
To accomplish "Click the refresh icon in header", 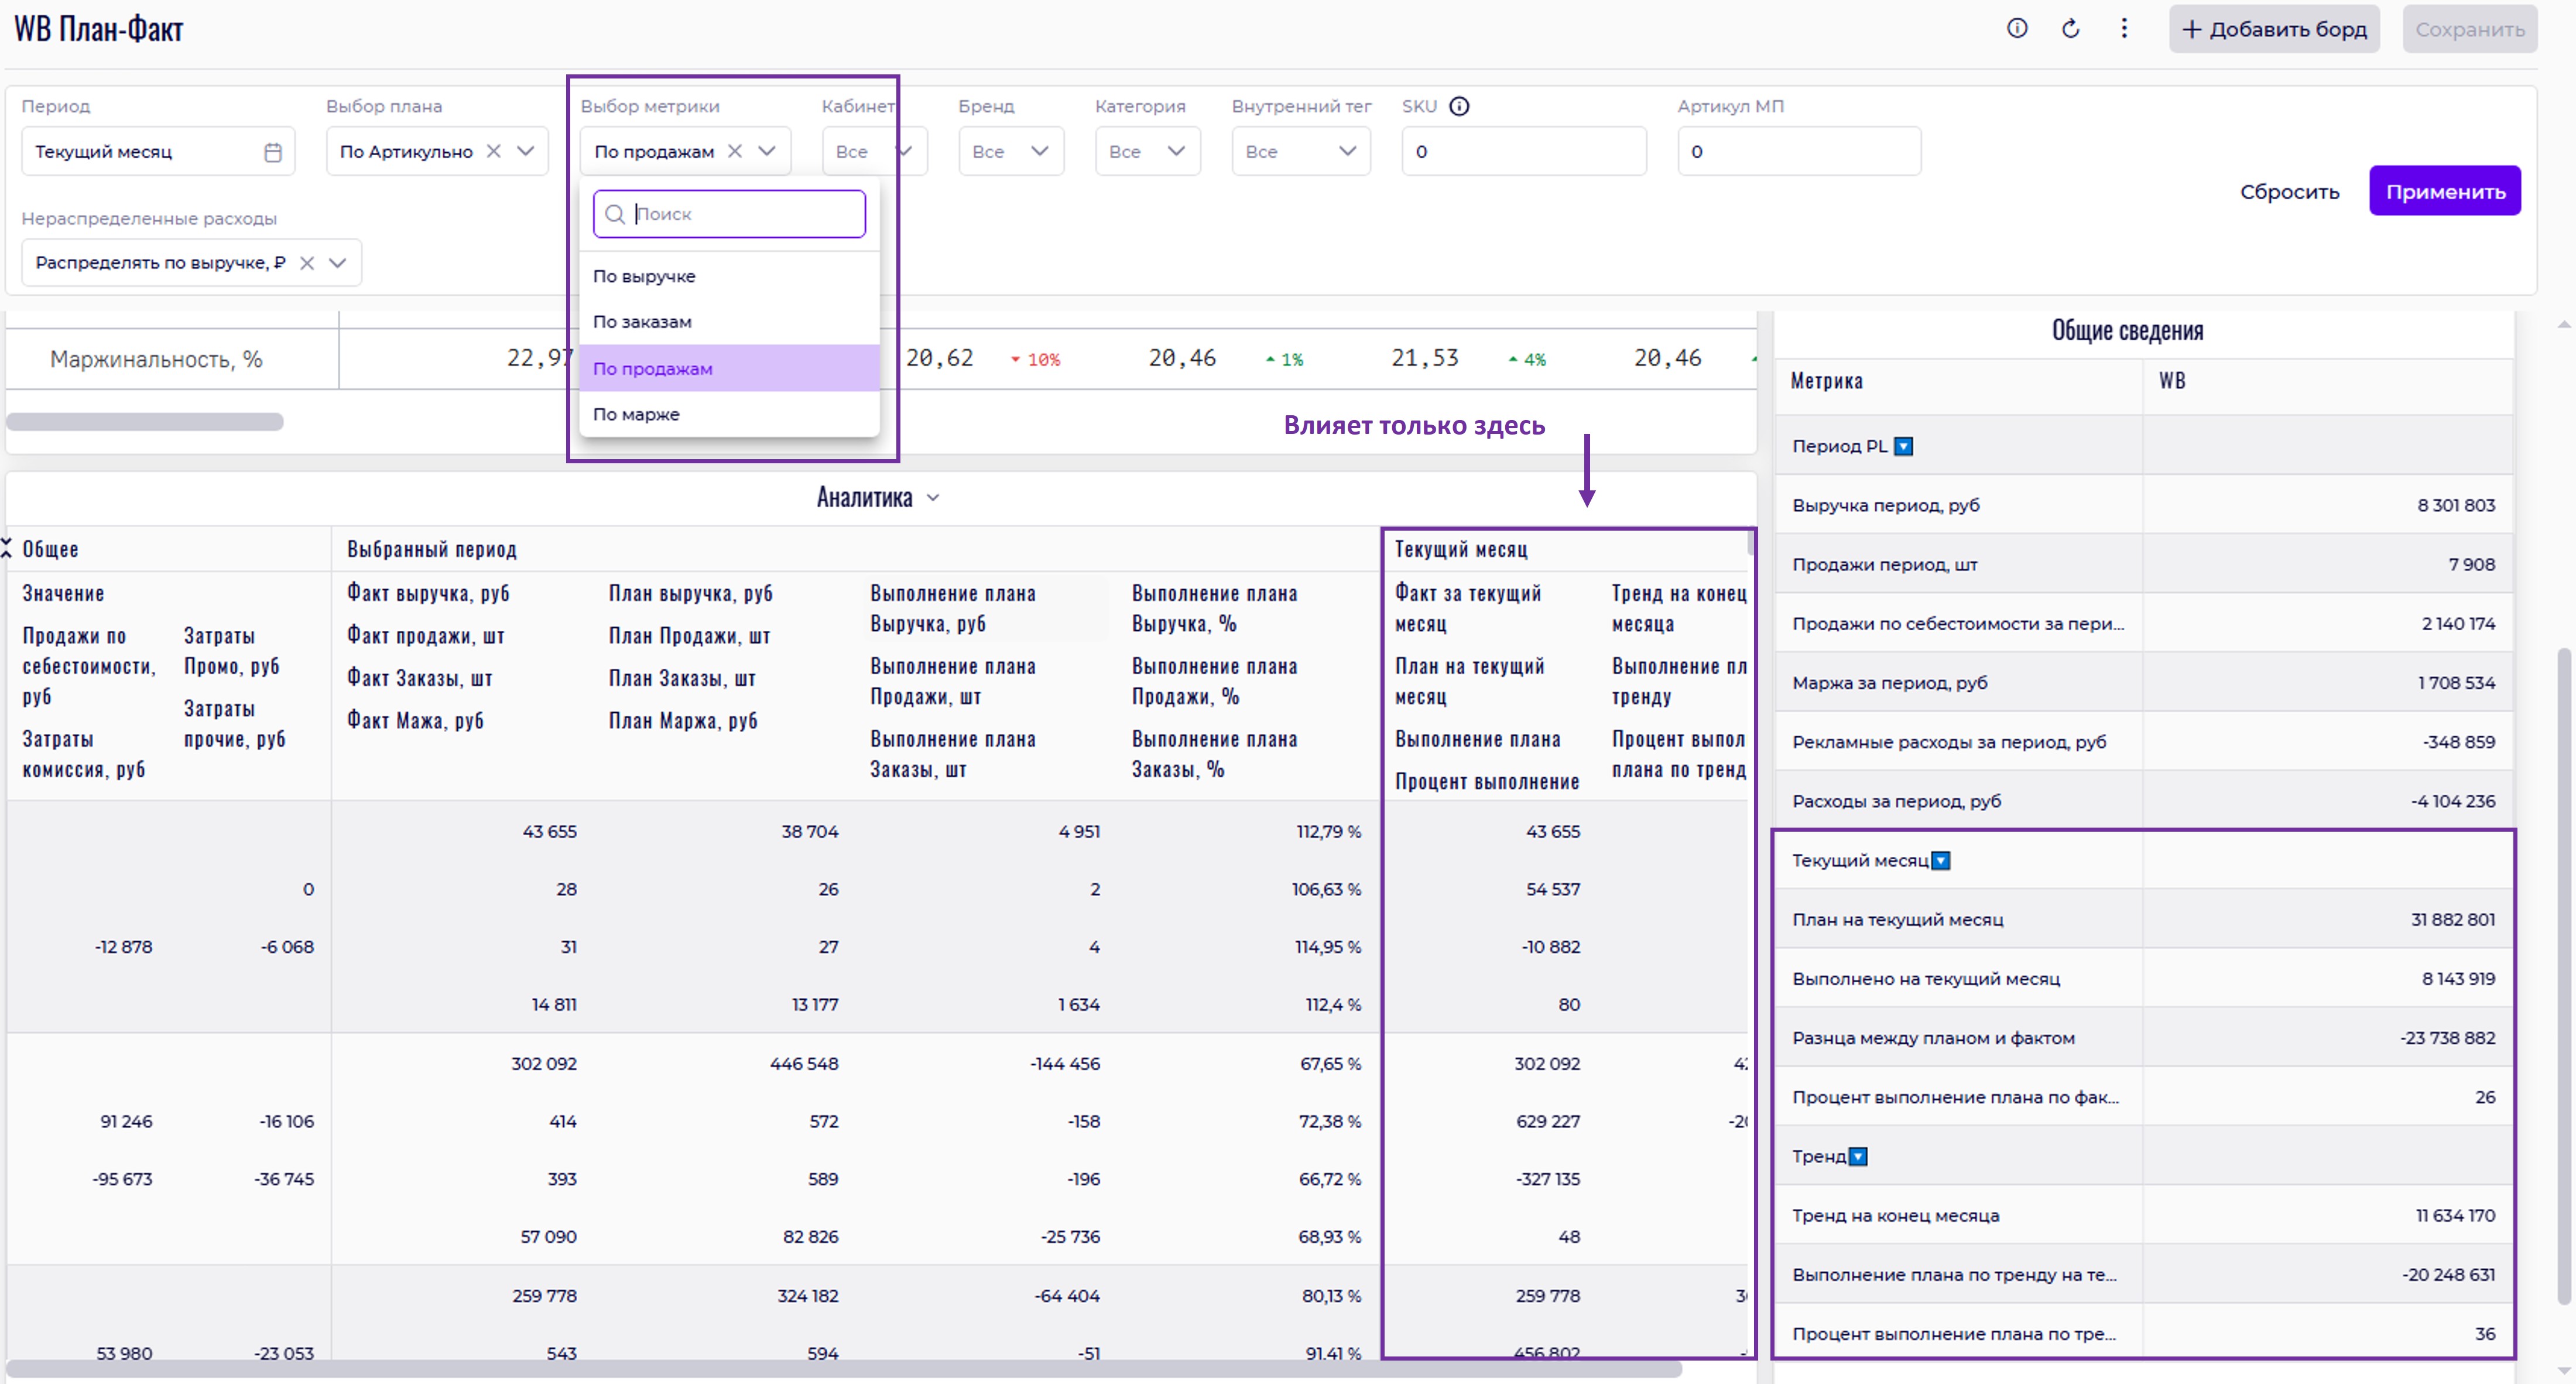I will [x=2071, y=28].
